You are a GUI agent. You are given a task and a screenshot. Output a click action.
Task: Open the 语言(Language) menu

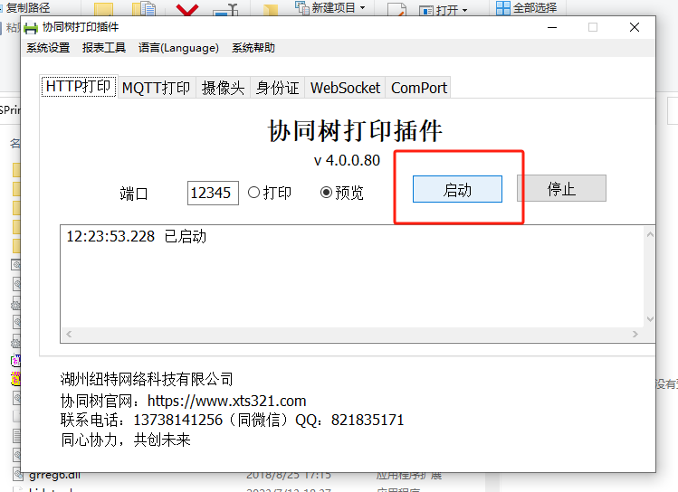pyautogui.click(x=178, y=48)
